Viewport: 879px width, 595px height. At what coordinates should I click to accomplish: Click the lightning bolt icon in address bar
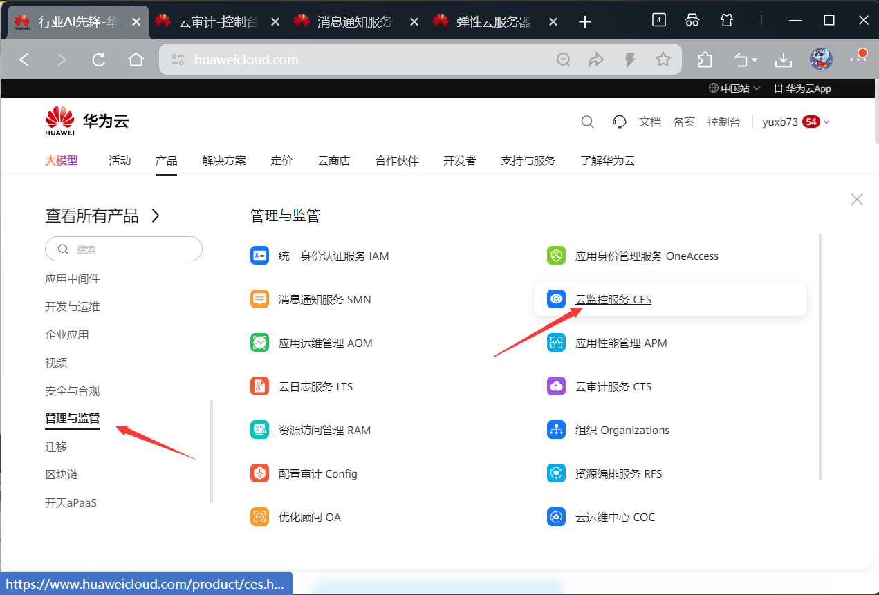(x=630, y=60)
